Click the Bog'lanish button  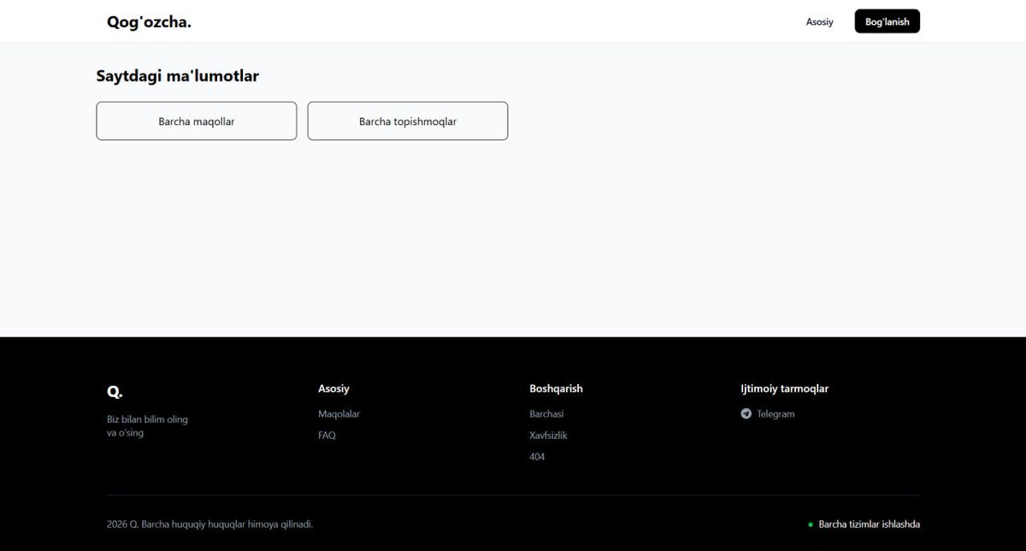point(887,21)
